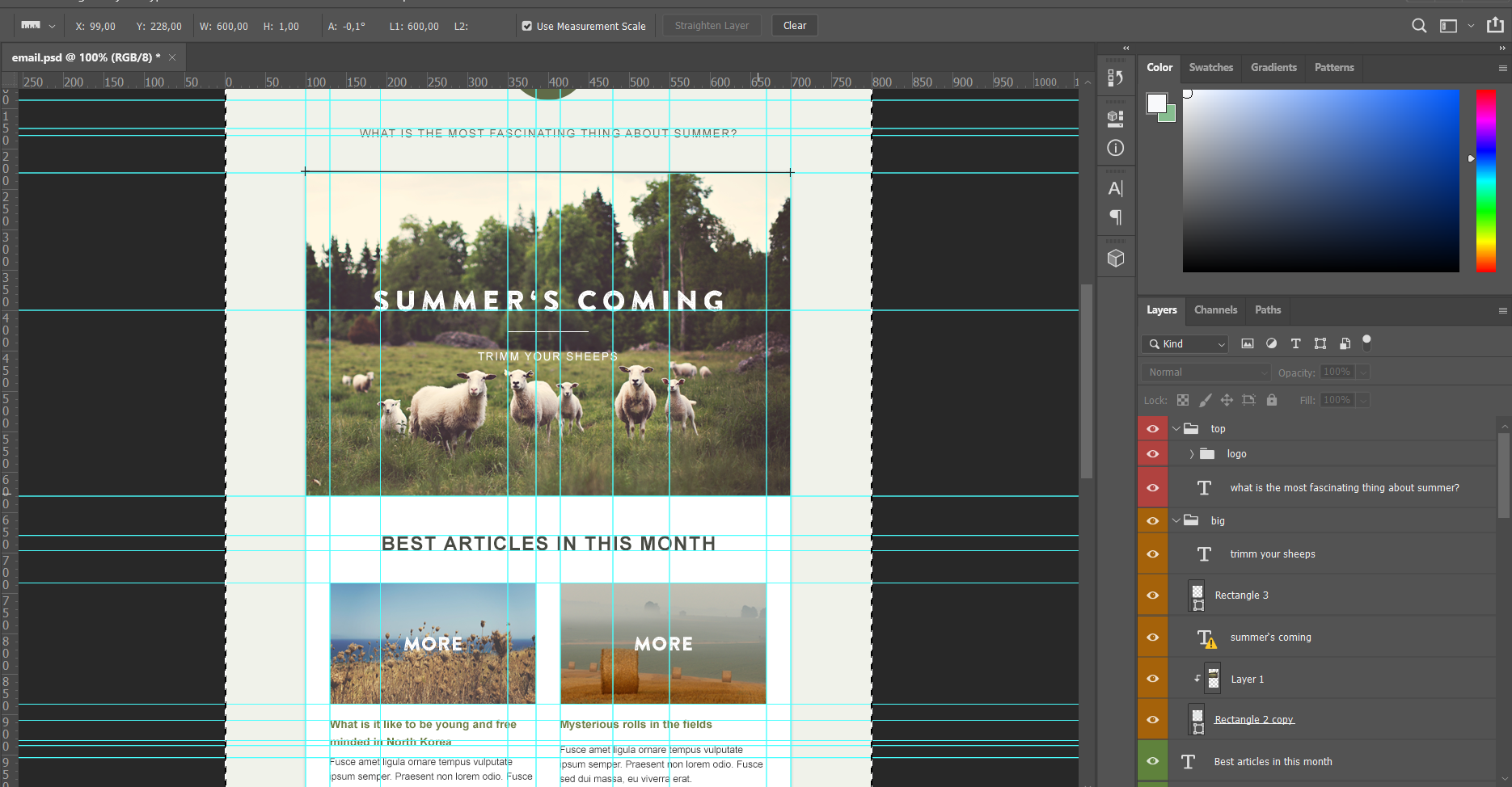Click the foreground color swatch
The height and width of the screenshot is (787, 1512).
[1156, 103]
